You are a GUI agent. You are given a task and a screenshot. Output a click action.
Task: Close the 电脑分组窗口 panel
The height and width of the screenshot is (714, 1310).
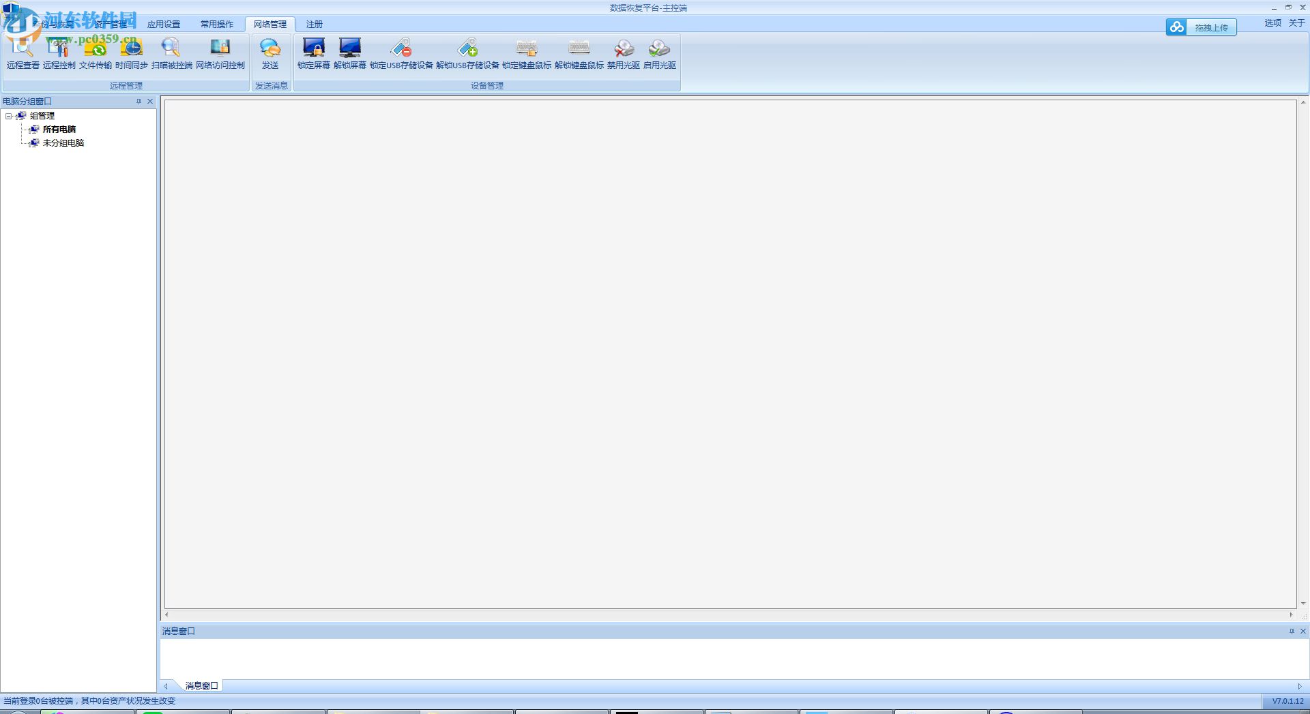point(150,102)
